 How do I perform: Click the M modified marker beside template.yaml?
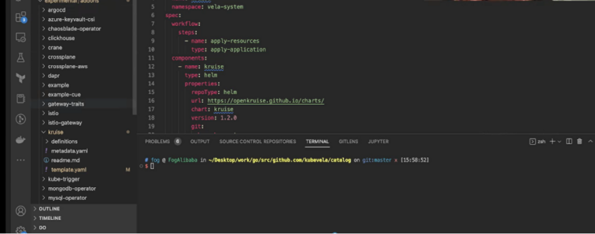point(128,170)
